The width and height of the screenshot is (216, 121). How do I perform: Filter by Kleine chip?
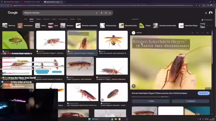click(40, 26)
